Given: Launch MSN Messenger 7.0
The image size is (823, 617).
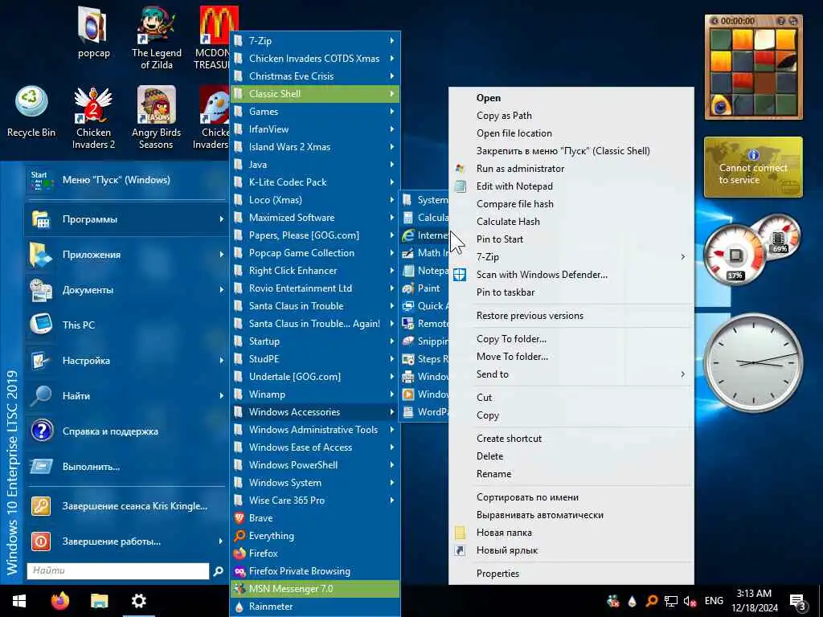Looking at the screenshot, I should pyautogui.click(x=315, y=589).
